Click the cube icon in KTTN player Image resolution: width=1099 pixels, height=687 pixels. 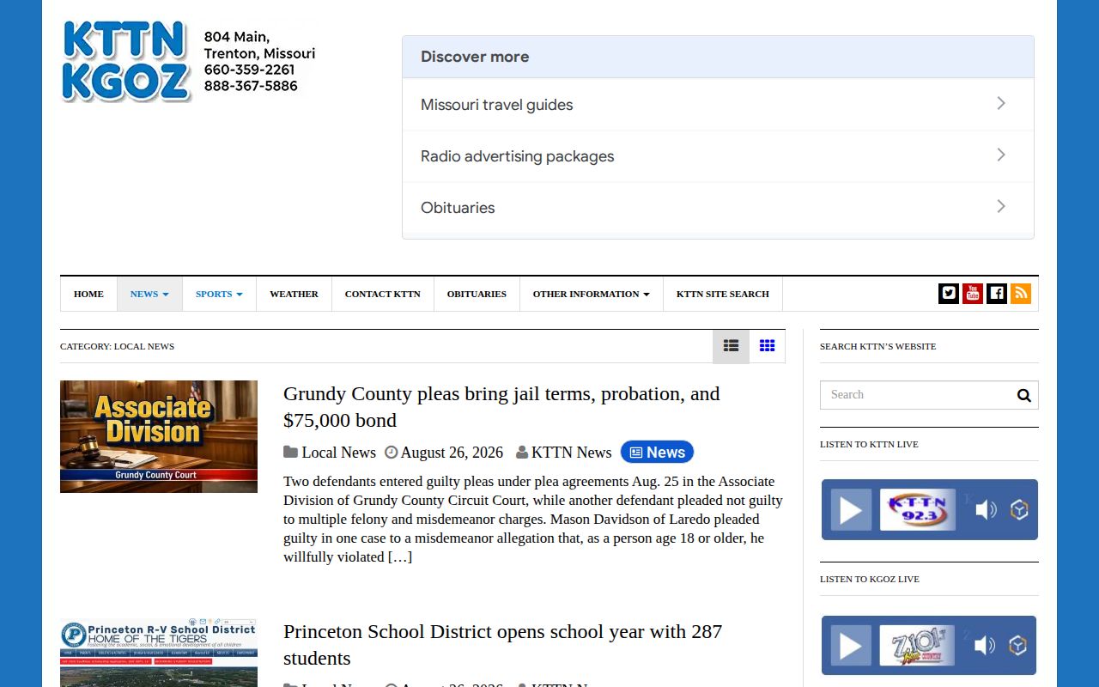[x=1019, y=510]
